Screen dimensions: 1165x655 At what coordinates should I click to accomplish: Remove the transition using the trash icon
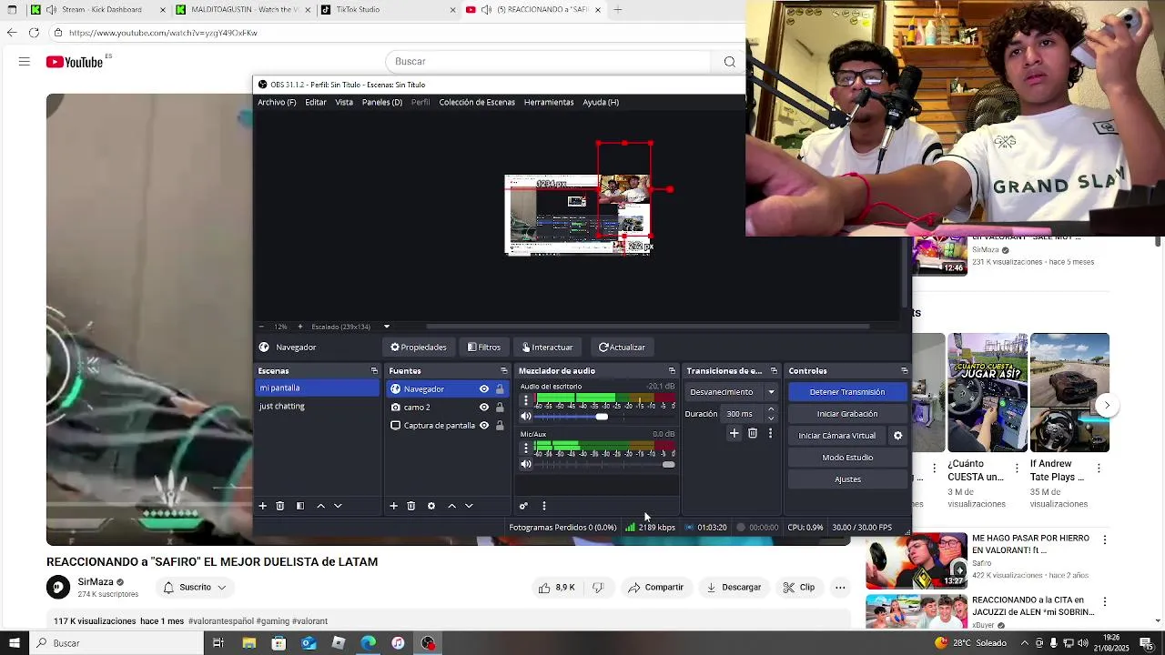[x=753, y=434]
